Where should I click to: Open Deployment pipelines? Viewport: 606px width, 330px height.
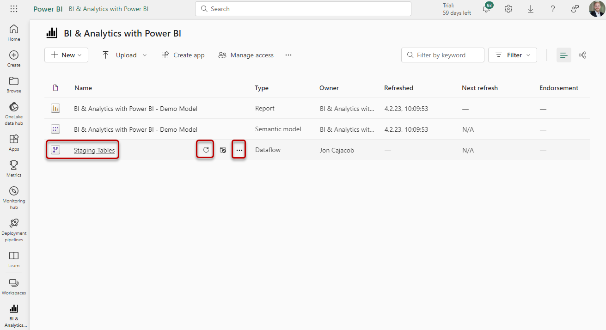[x=14, y=230]
